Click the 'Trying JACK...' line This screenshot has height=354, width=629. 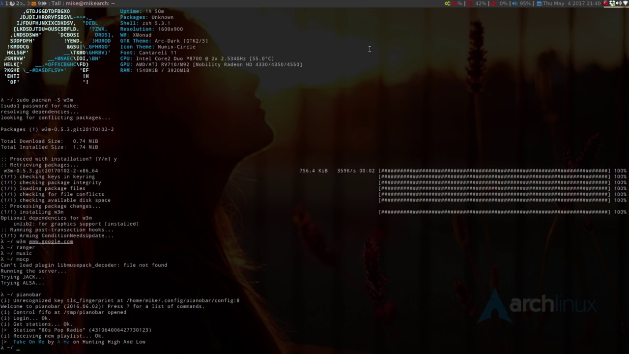pos(23,277)
